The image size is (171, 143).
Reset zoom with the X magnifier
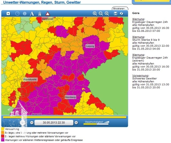pos(107,13)
